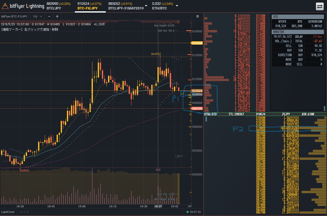Click the SFD panel header

[298, 17]
